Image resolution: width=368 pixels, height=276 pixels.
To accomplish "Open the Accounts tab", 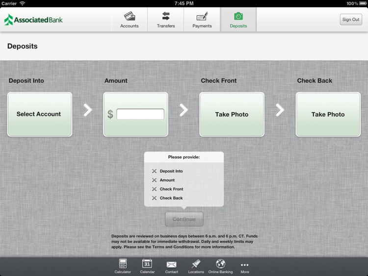I will click(130, 20).
